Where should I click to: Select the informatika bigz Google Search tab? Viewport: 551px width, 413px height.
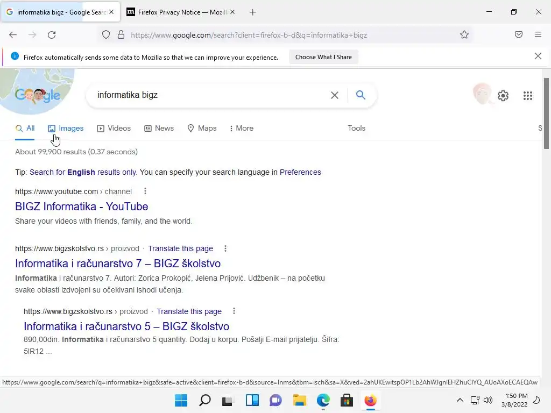(60, 12)
